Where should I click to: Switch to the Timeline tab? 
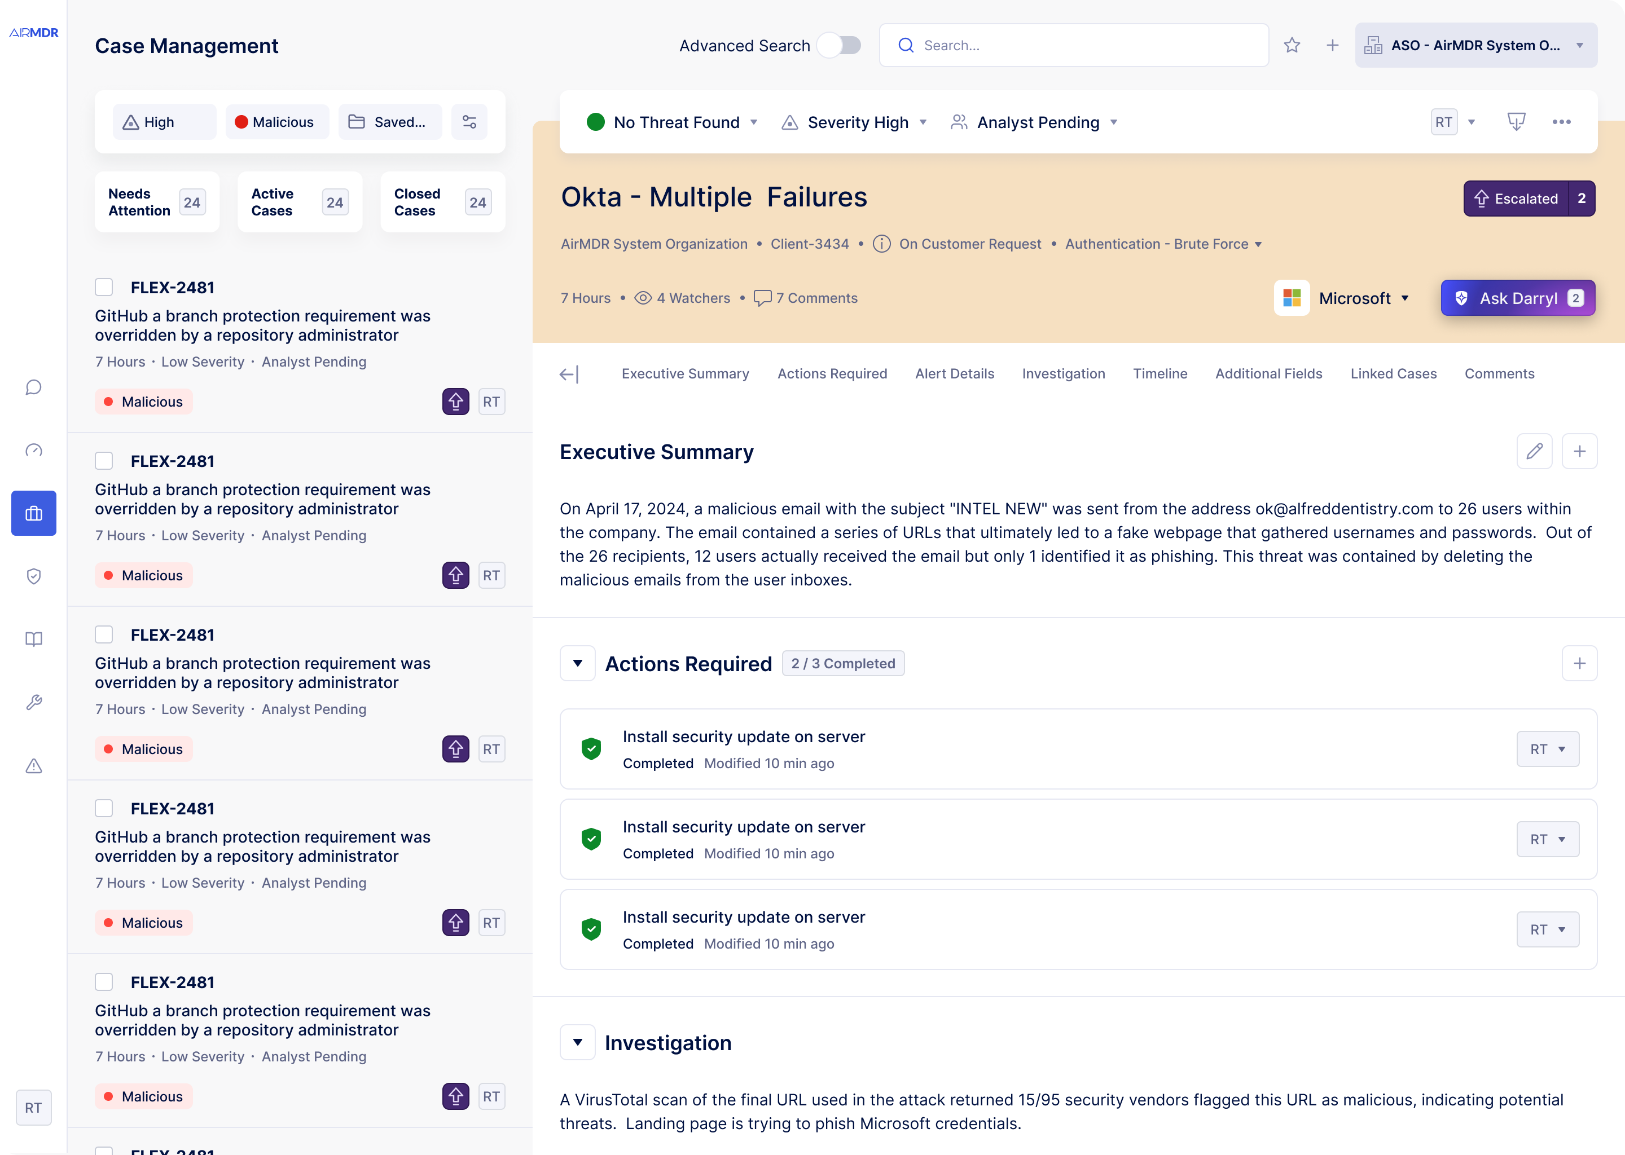tap(1160, 374)
